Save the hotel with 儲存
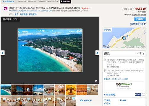149x106 pixels. click(124, 100)
